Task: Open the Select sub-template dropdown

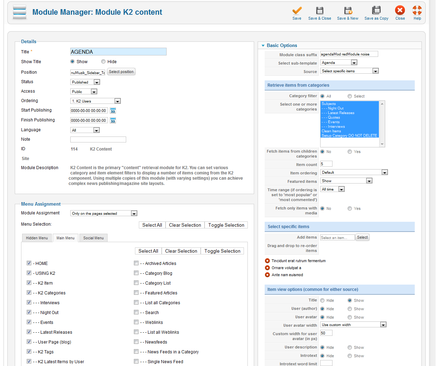Action: pyautogui.click(x=339, y=62)
